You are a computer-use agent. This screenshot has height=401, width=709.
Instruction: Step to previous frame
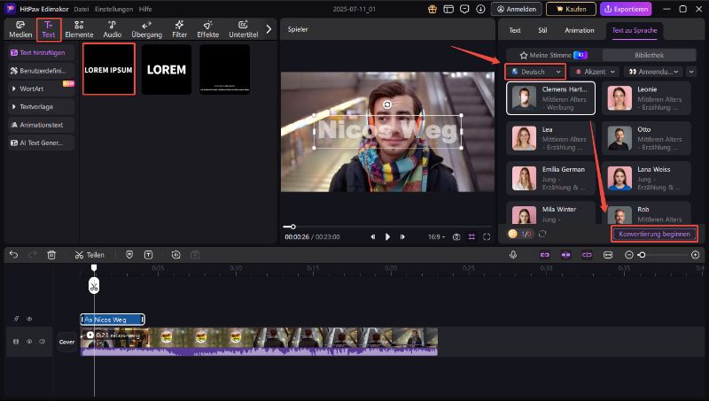pyautogui.click(x=372, y=236)
